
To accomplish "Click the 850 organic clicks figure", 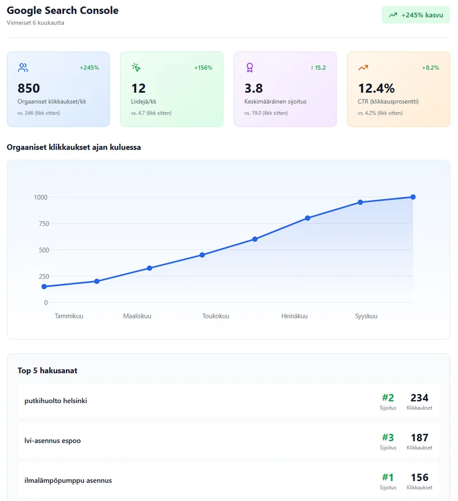I will point(29,88).
